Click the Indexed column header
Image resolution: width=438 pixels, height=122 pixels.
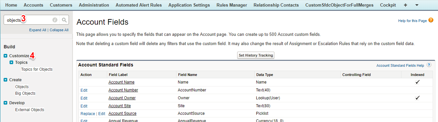click(417, 75)
